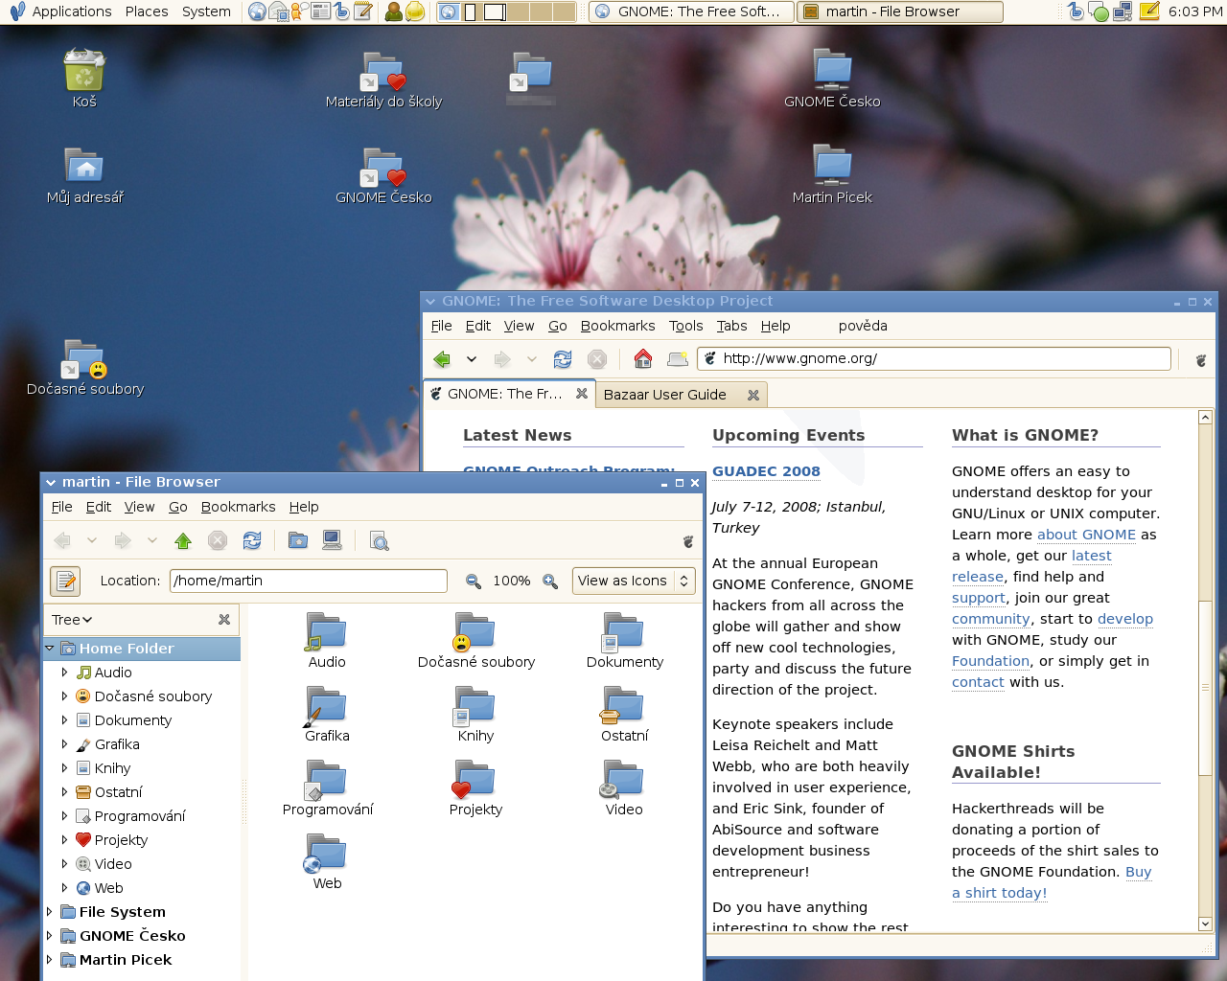The height and width of the screenshot is (981, 1227).
Task: Click the web browser Back arrow
Action: click(442, 359)
